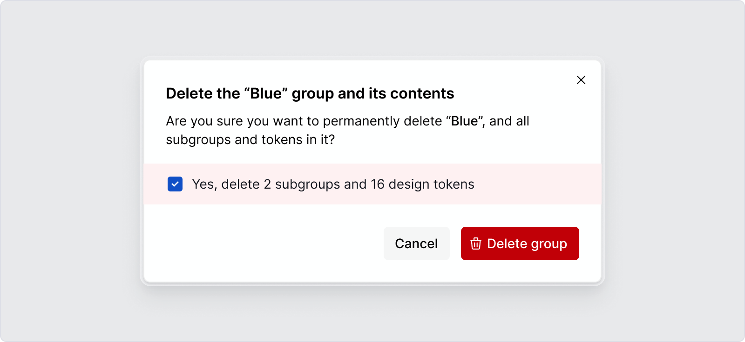745x342 pixels.
Task: Click the dialog title about deleting the Blue group
Action: pyautogui.click(x=310, y=93)
